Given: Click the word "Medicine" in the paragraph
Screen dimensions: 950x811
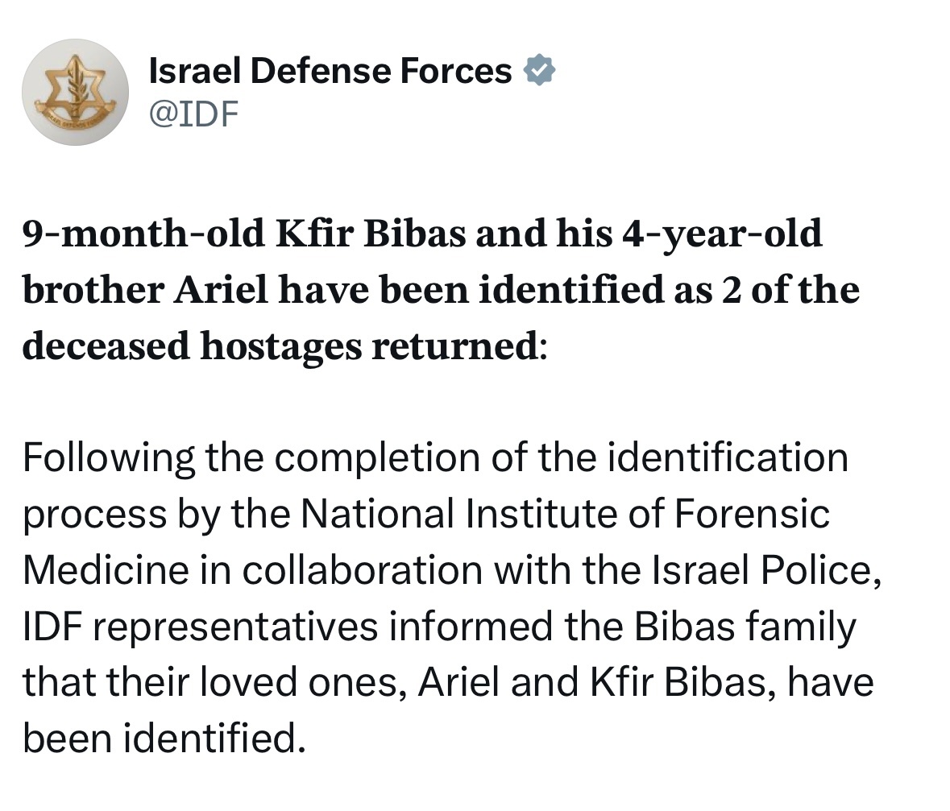Looking at the screenshot, I should [x=106, y=570].
